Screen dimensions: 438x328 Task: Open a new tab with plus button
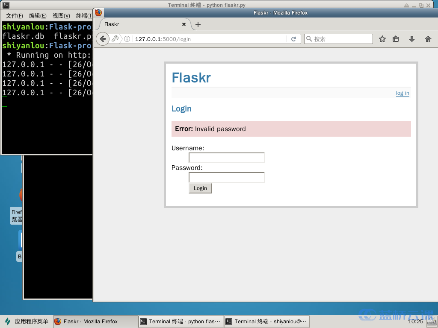[198, 24]
